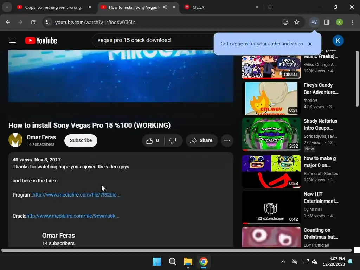This screenshot has height=270, width=360.
Task: Reload the YouTube page
Action: click(33, 22)
